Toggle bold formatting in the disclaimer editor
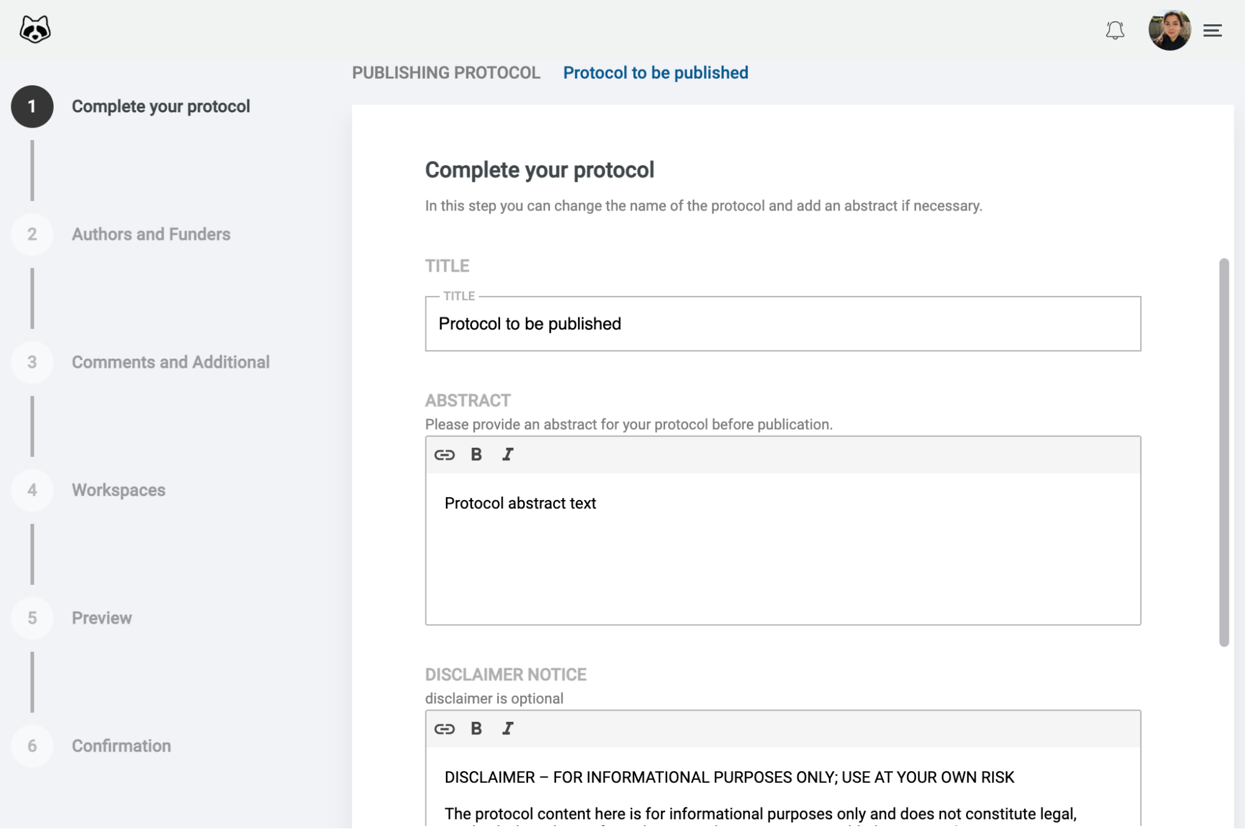The height and width of the screenshot is (829, 1245). (476, 728)
